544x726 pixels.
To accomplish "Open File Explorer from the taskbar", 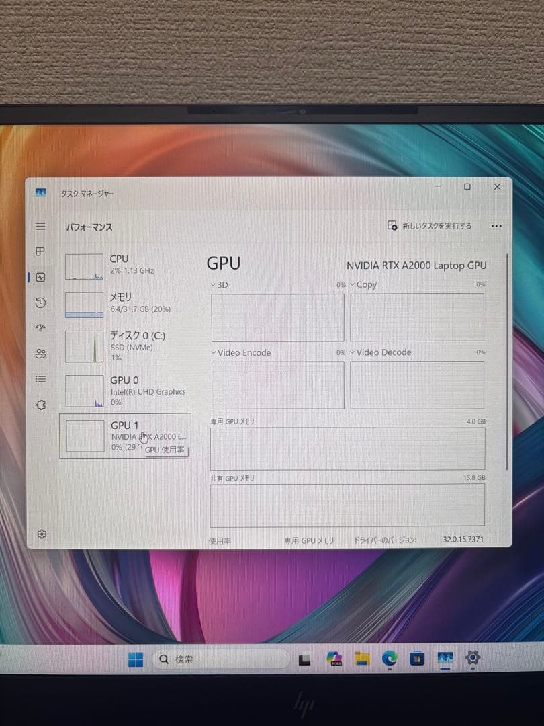I will pos(362,659).
